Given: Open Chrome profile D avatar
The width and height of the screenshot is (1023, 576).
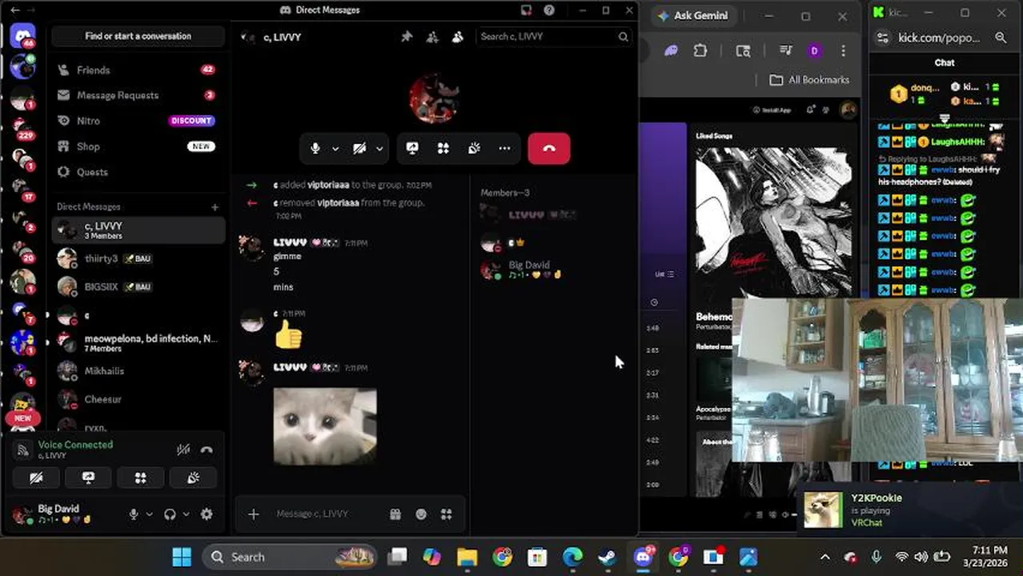Looking at the screenshot, I should (815, 50).
